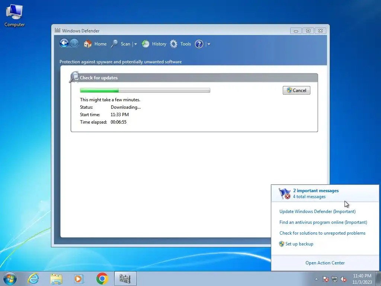The image size is (381, 286).
Task: Click the History clock icon
Action: click(x=145, y=44)
